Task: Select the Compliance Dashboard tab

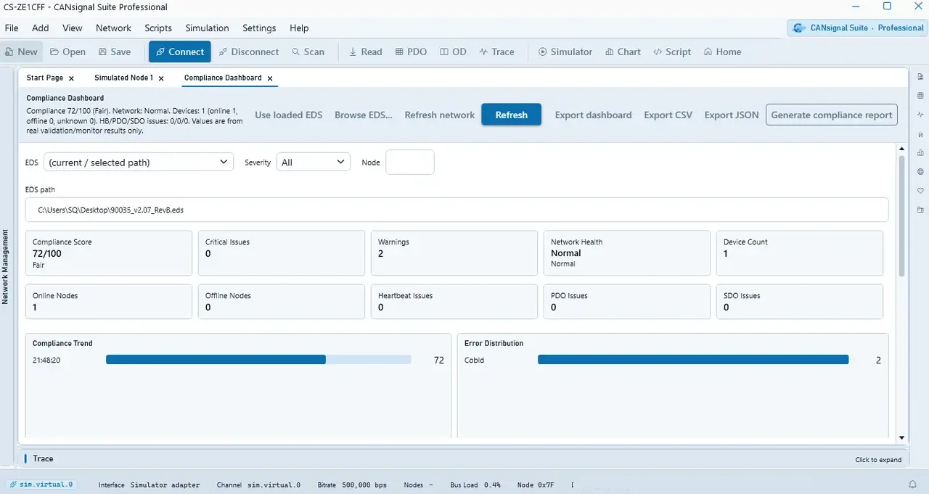Action: [x=223, y=78]
